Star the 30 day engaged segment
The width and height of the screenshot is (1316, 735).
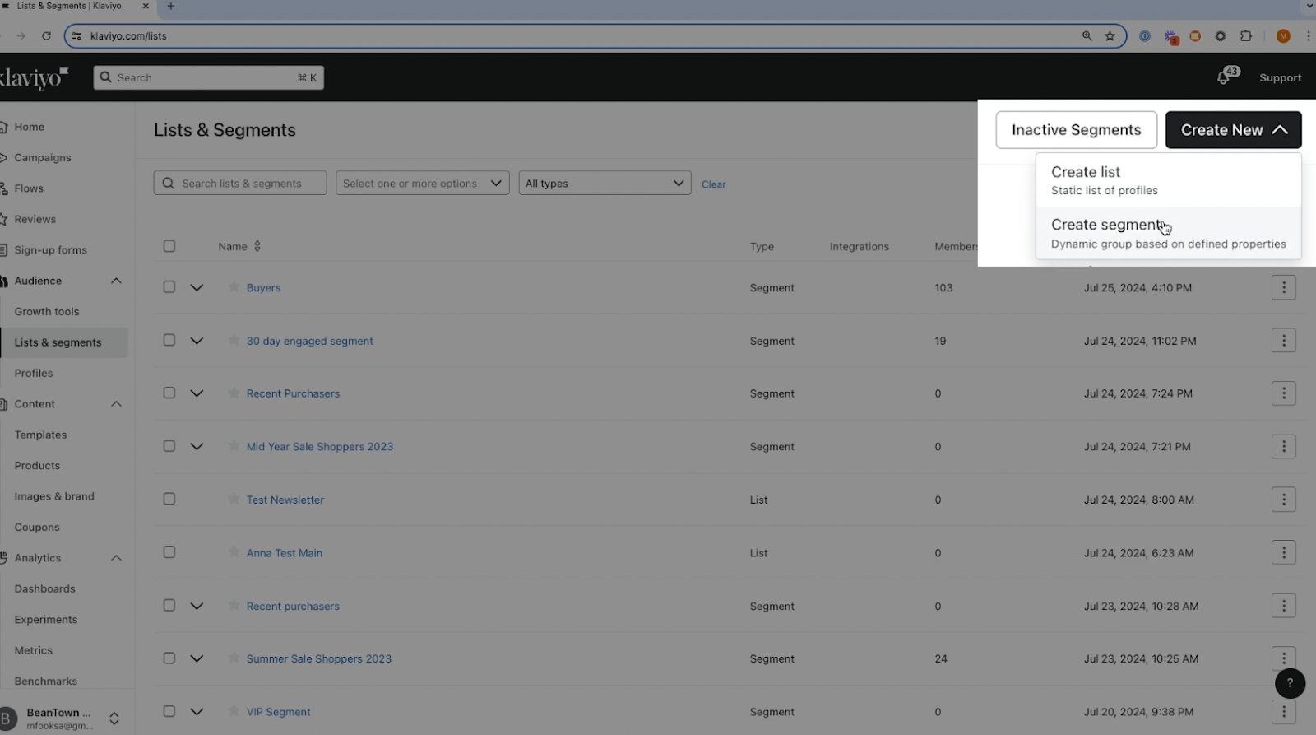pyautogui.click(x=234, y=339)
